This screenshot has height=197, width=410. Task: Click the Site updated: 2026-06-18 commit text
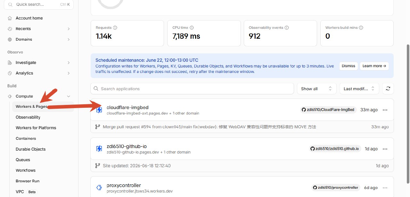pyautogui.click(x=137, y=166)
